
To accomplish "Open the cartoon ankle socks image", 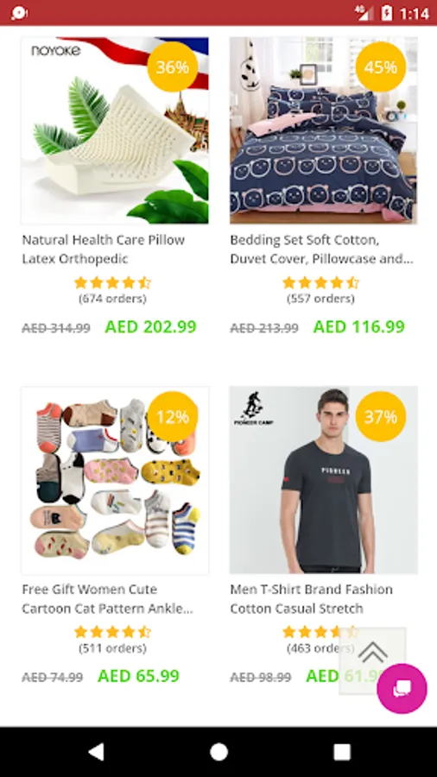I will [x=115, y=480].
